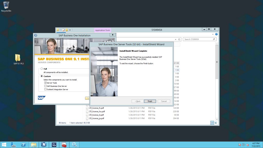Screen dimensions: 263x148
Task: Click the 228 KB size cell
Action: [x=176, y=112]
